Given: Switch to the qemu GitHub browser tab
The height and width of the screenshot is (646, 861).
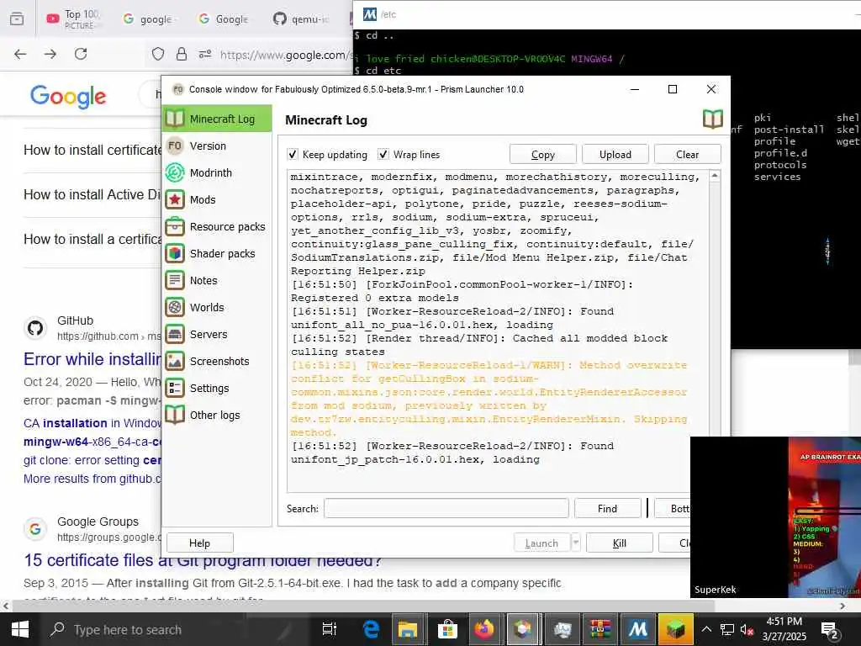Looking at the screenshot, I should (x=301, y=19).
